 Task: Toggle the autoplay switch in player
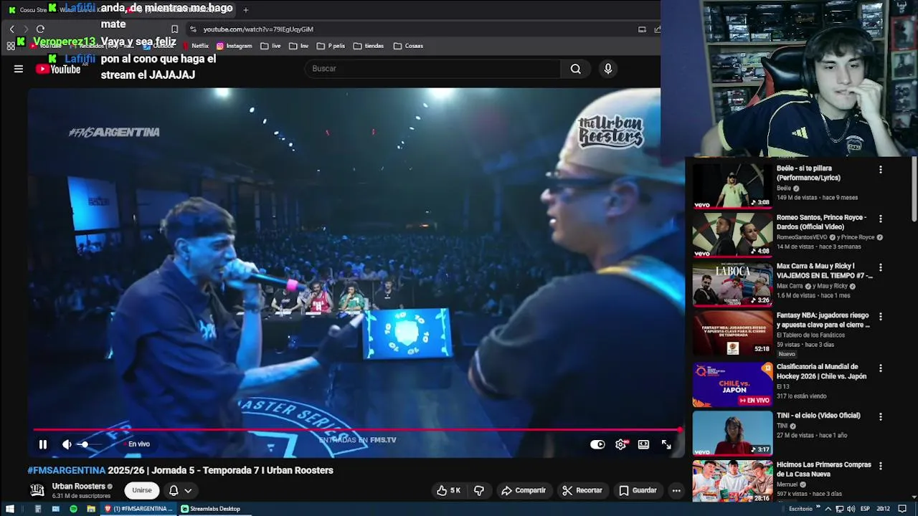[597, 444]
